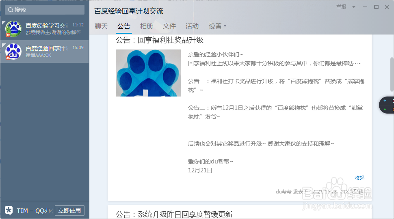Image resolution: width=394 pixels, height=219 pixels.
Task: Click the magnifier icon in the search box
Action: coord(11,10)
